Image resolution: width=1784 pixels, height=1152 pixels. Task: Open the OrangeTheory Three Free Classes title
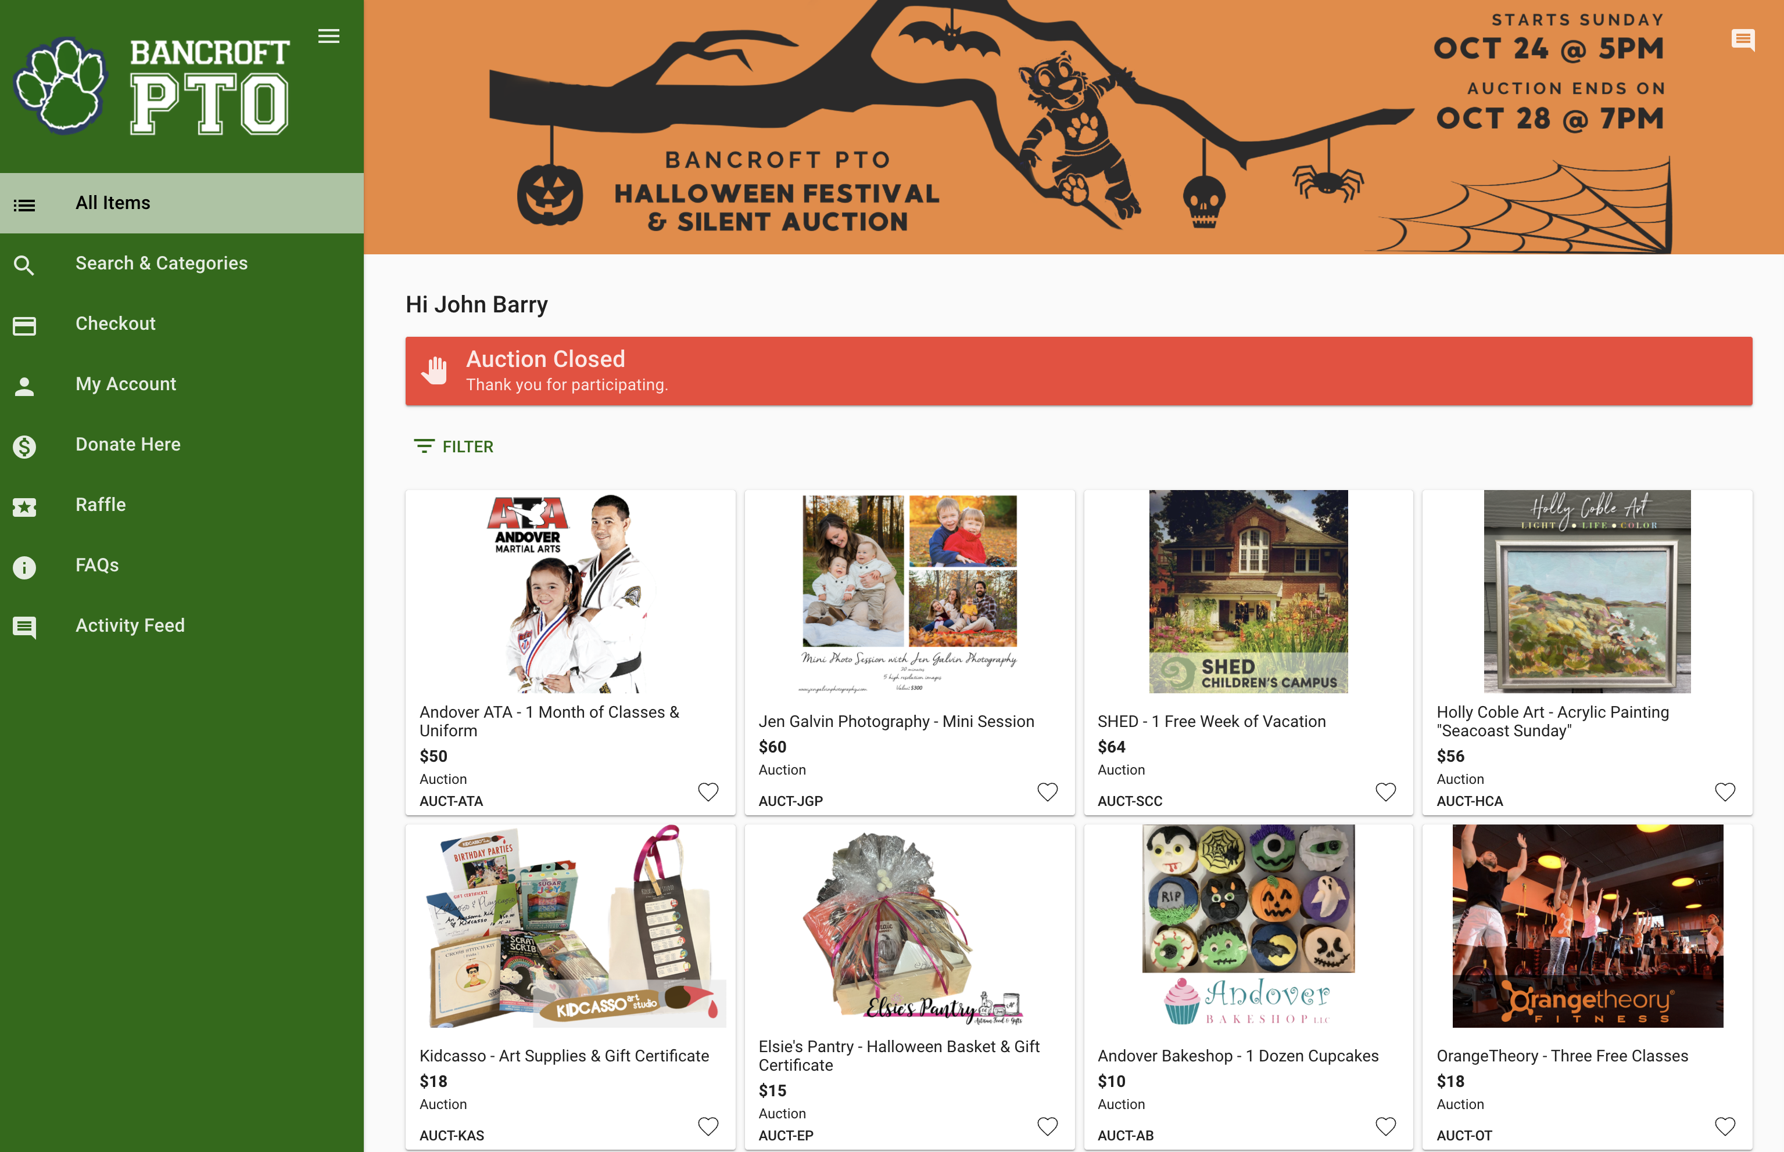click(x=1563, y=1056)
